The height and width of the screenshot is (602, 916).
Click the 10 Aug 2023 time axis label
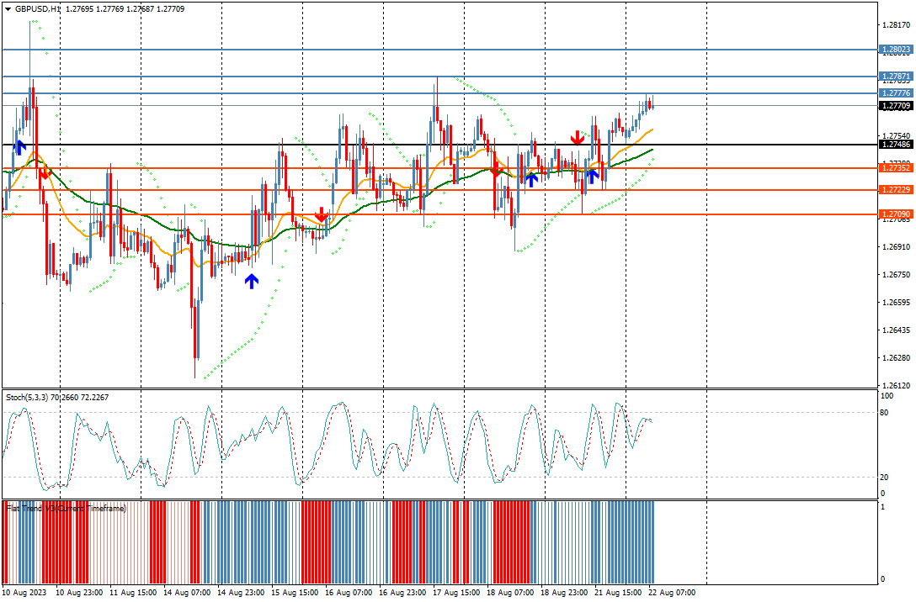pos(24,593)
